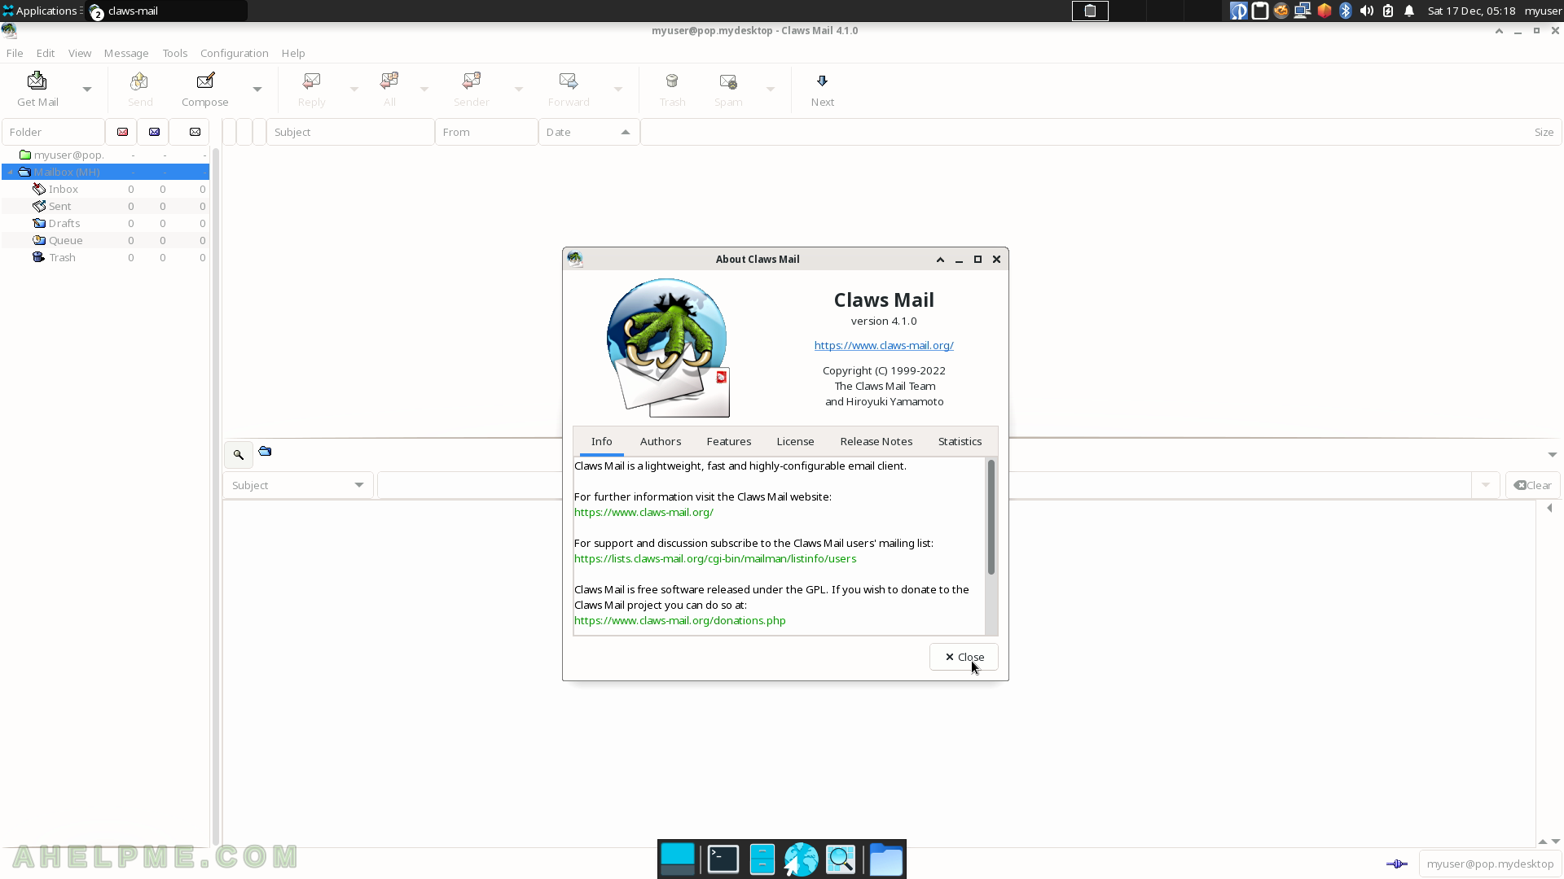
Task: Open terminal from the bottom dock
Action: [x=723, y=859]
